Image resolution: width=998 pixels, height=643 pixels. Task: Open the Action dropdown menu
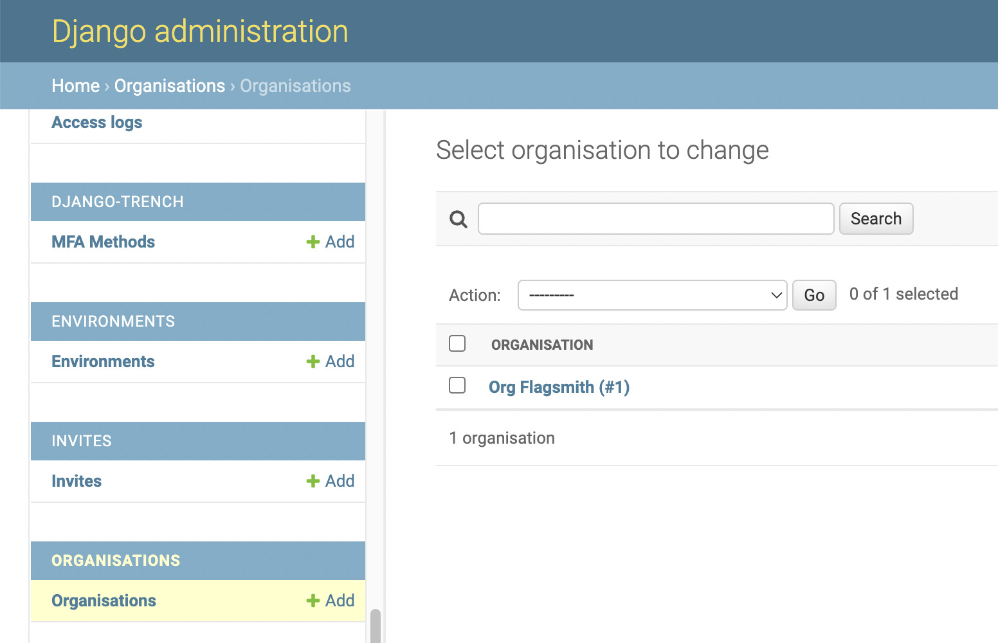[x=652, y=295]
